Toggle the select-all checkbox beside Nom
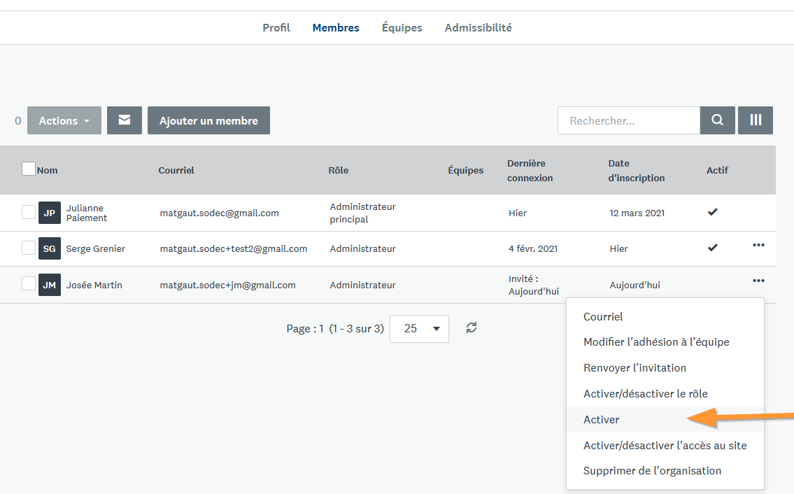 [29, 169]
